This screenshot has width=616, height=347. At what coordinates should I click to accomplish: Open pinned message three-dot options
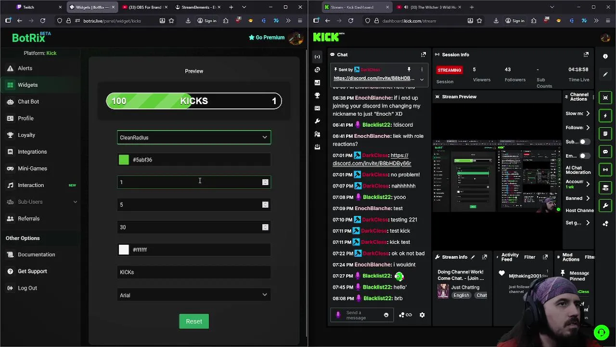pos(422,69)
